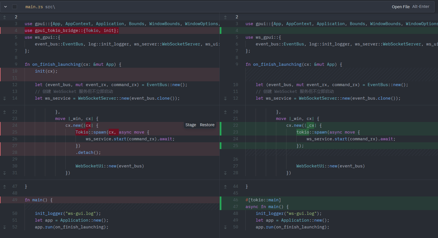Viewport: 438px width, 238px height.
Task: Expand lines below line 12 in right pane
Action: pyautogui.click(x=225, y=99)
